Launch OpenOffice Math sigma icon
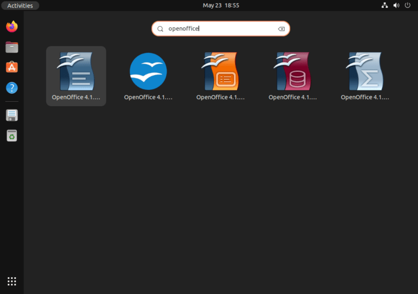The image size is (418, 294). click(x=365, y=72)
